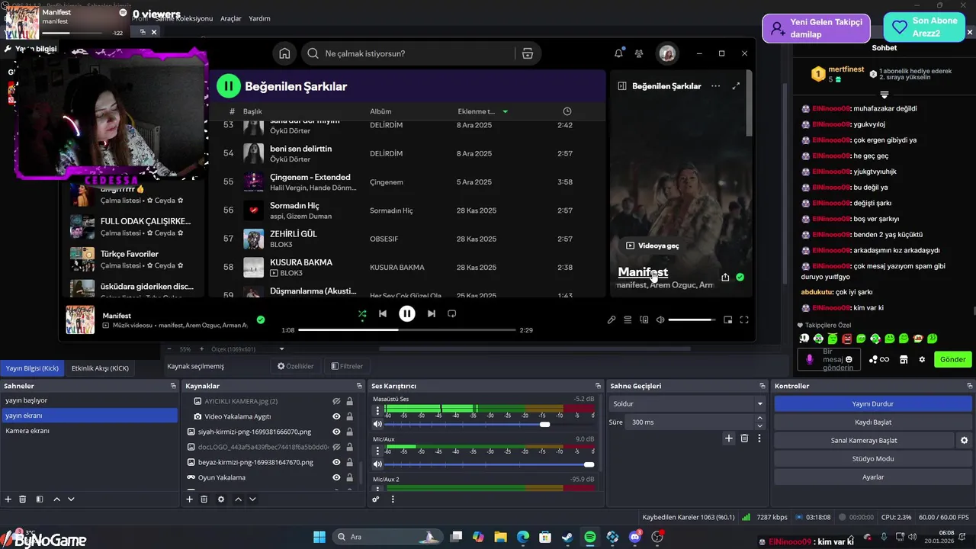Open advanced audio properties gears icon
The image size is (976, 549).
[376, 499]
